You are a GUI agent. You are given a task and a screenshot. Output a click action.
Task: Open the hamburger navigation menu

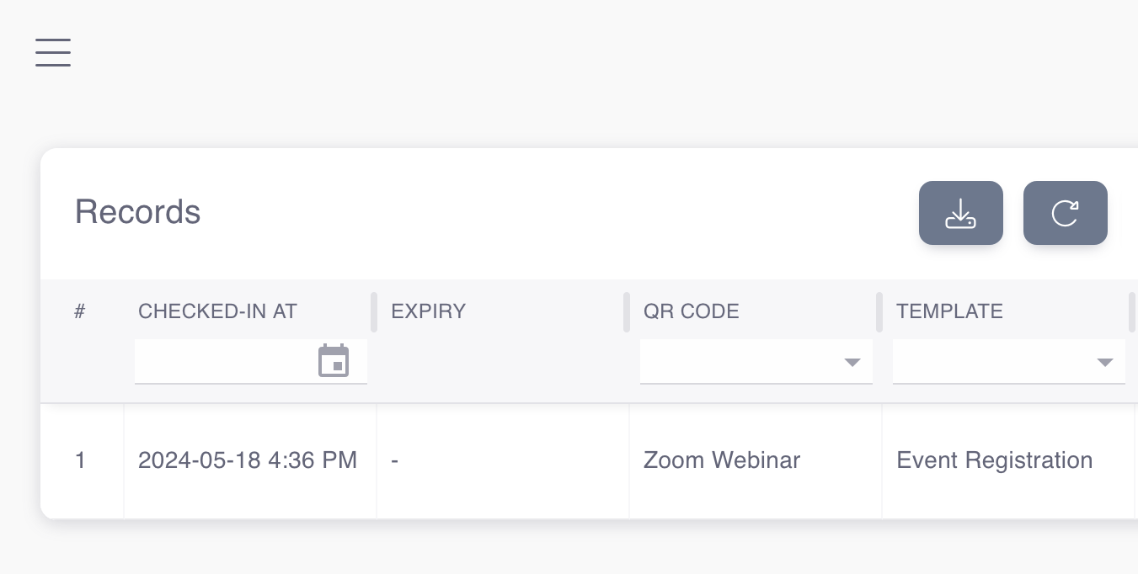(x=53, y=52)
